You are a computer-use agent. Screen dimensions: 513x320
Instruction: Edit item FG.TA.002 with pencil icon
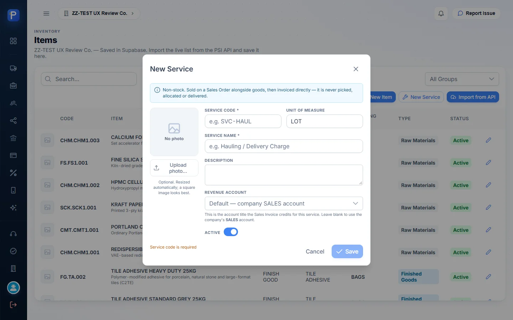[488, 277]
